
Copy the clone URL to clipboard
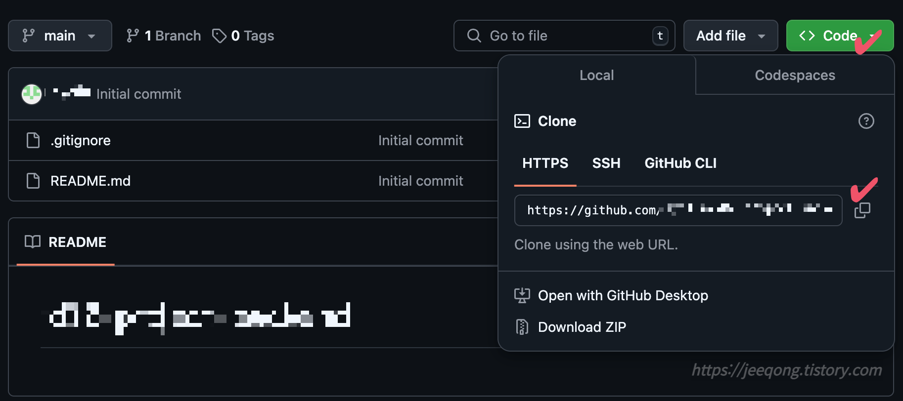[x=862, y=210]
